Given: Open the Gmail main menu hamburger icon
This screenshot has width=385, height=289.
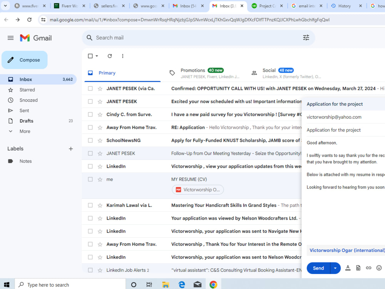Looking at the screenshot, I should tap(10, 38).
